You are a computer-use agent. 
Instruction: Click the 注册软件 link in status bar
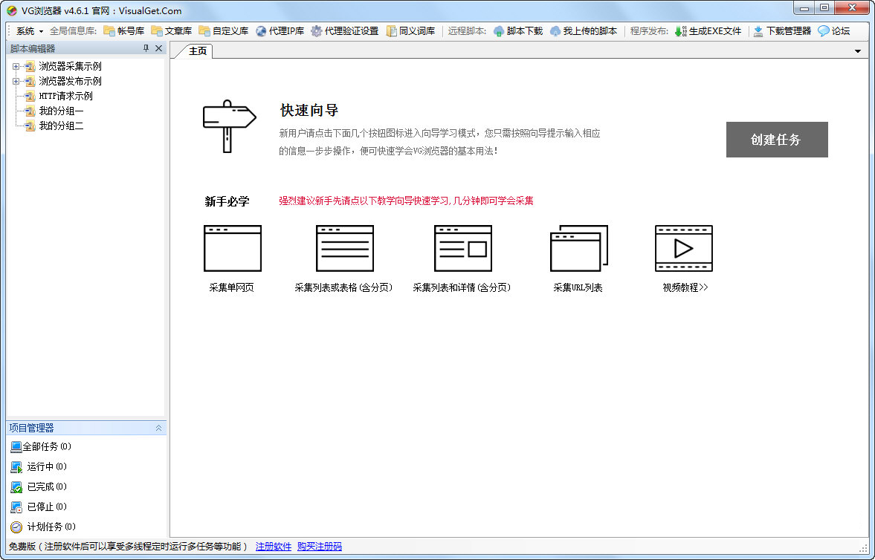tap(274, 546)
